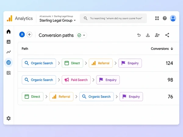Click the green check status icon

click(79, 35)
